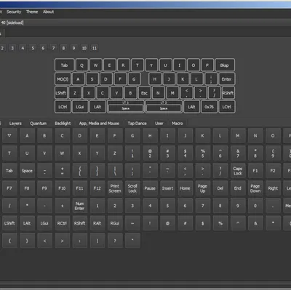Pick the Page Up keycode
The height and width of the screenshot is (290, 291).
tap(202, 188)
